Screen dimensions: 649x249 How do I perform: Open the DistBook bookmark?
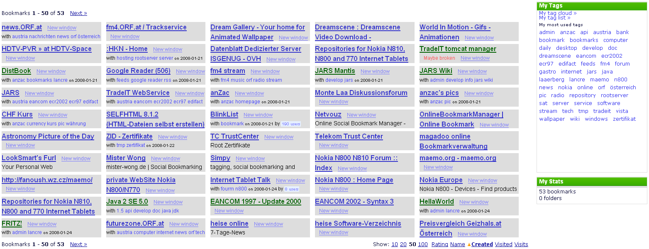pyautogui.click(x=16, y=71)
